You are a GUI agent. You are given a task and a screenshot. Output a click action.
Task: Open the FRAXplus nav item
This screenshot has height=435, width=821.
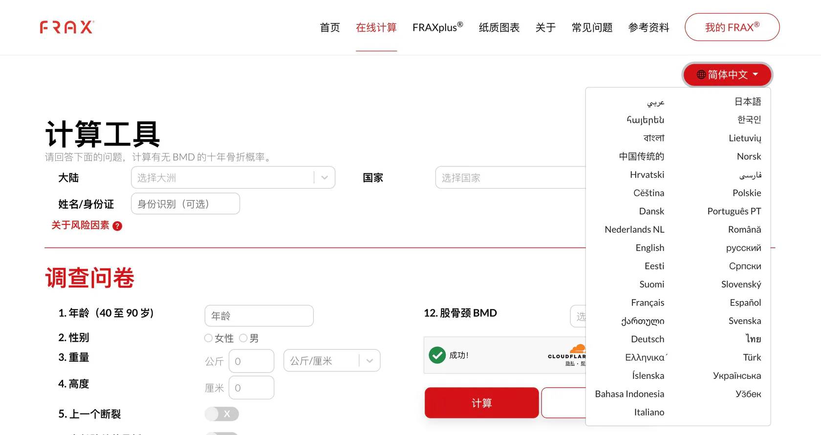[437, 27]
